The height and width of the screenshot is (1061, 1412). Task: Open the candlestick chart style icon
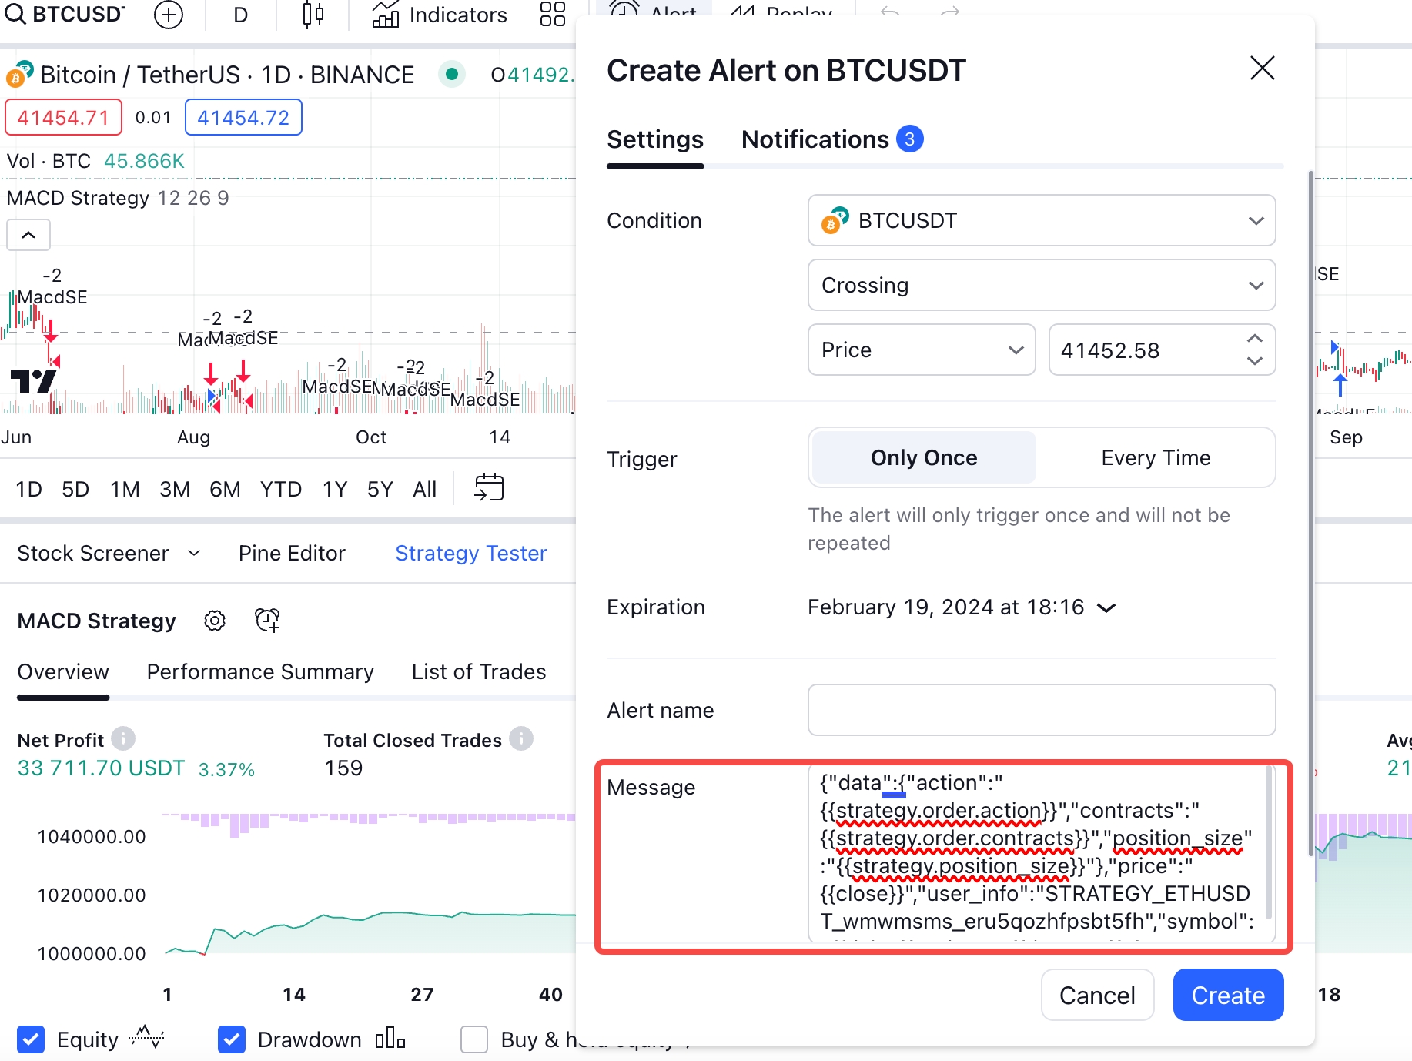(x=313, y=15)
